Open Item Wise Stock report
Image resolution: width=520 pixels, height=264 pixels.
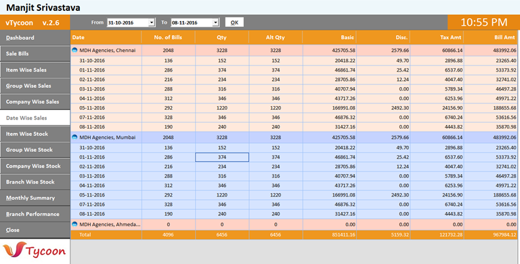tap(35, 134)
